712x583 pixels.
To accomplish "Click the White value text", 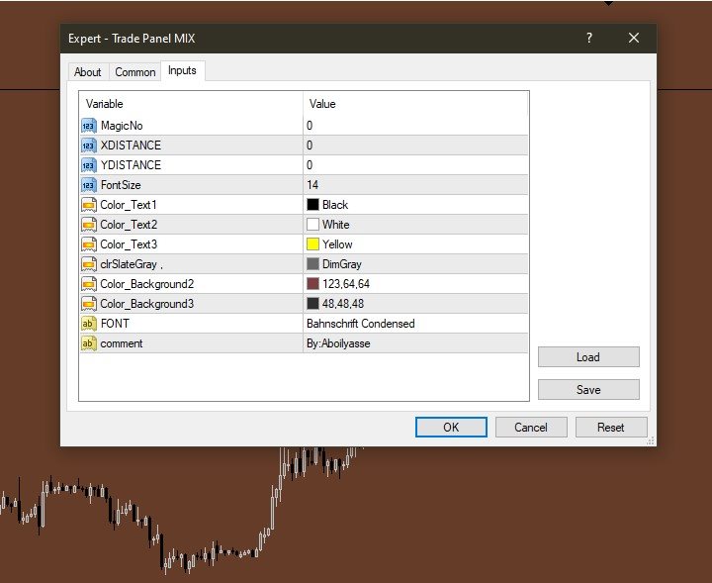I will click(x=335, y=225).
